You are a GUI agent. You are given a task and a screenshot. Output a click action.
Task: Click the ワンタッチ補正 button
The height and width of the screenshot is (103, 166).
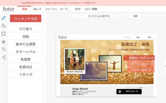coord(26,18)
